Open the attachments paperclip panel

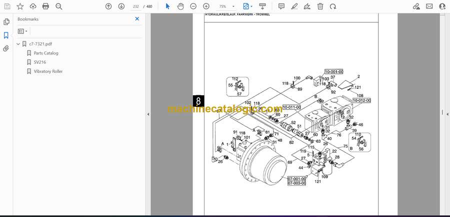click(x=6, y=48)
